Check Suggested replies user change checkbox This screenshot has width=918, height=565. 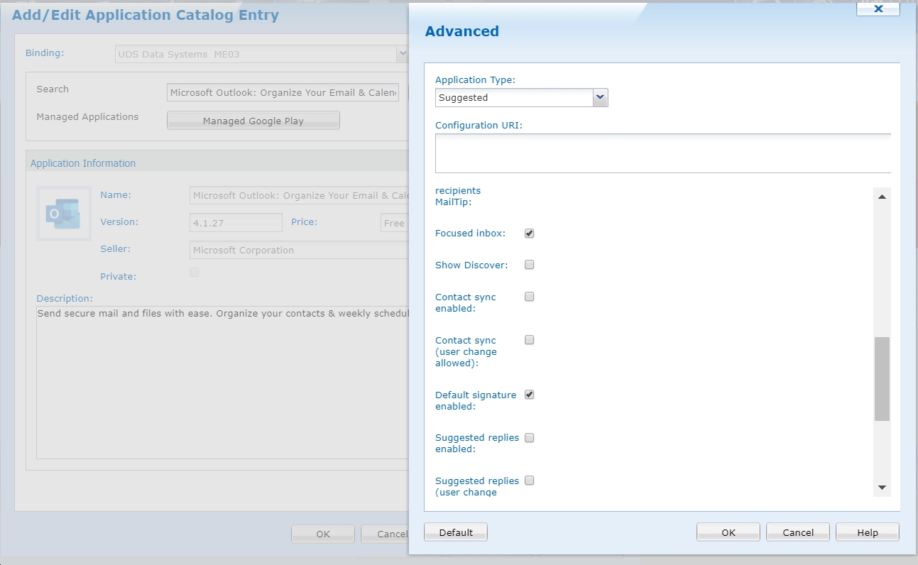(x=529, y=481)
